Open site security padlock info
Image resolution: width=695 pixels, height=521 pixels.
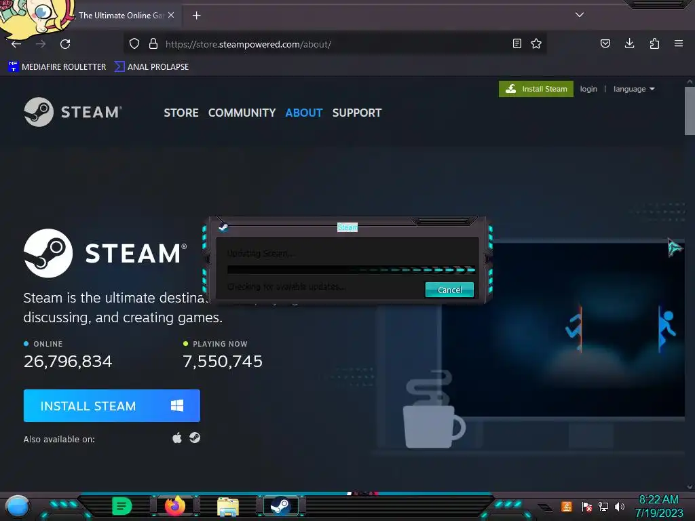(x=153, y=43)
